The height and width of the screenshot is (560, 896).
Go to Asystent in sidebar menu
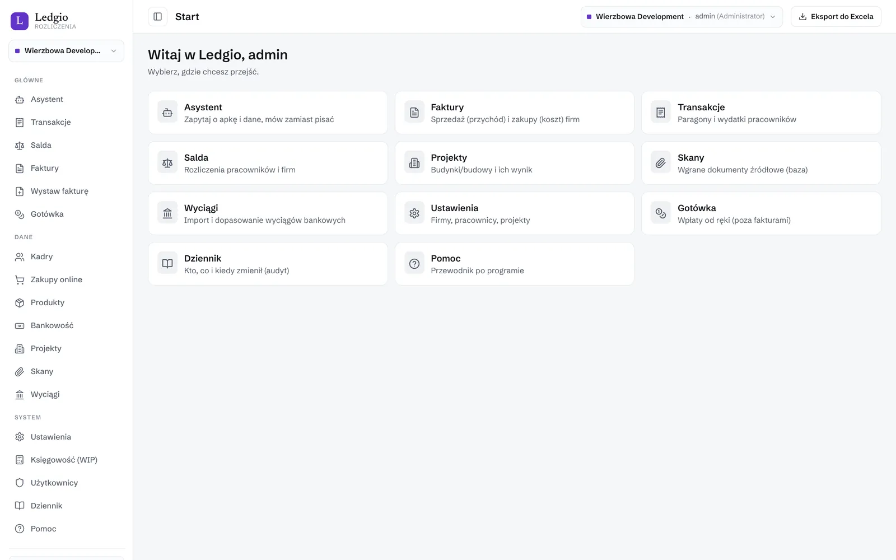pyautogui.click(x=66, y=100)
